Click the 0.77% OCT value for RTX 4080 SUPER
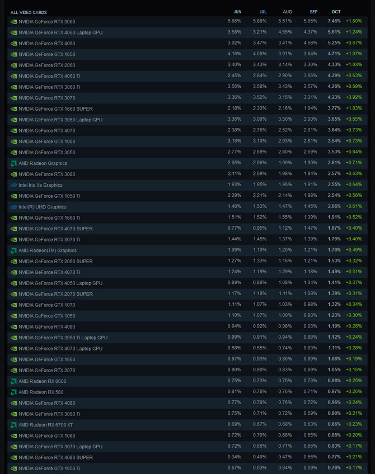The width and height of the screenshot is (375, 474). 334,457
